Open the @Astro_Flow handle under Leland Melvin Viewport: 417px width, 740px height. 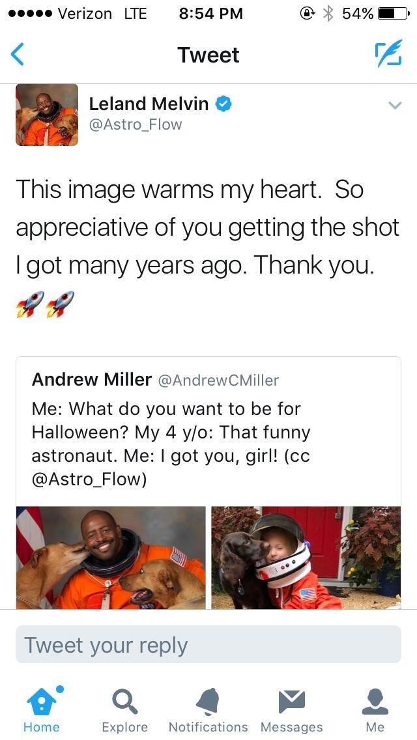point(136,124)
